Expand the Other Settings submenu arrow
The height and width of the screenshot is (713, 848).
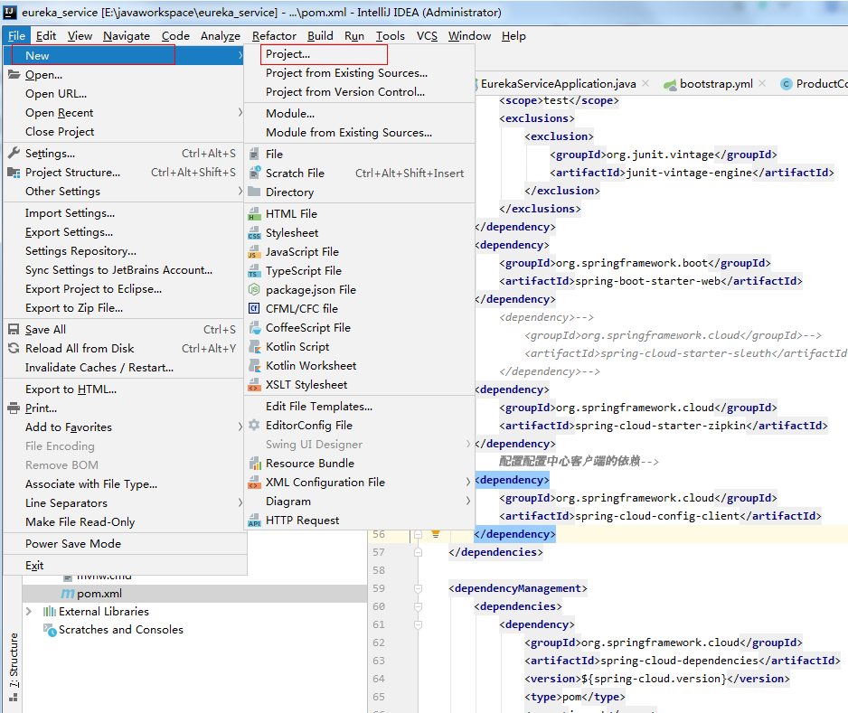[240, 191]
